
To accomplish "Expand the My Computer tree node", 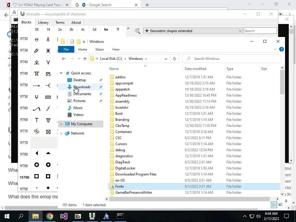I will 61,124.
